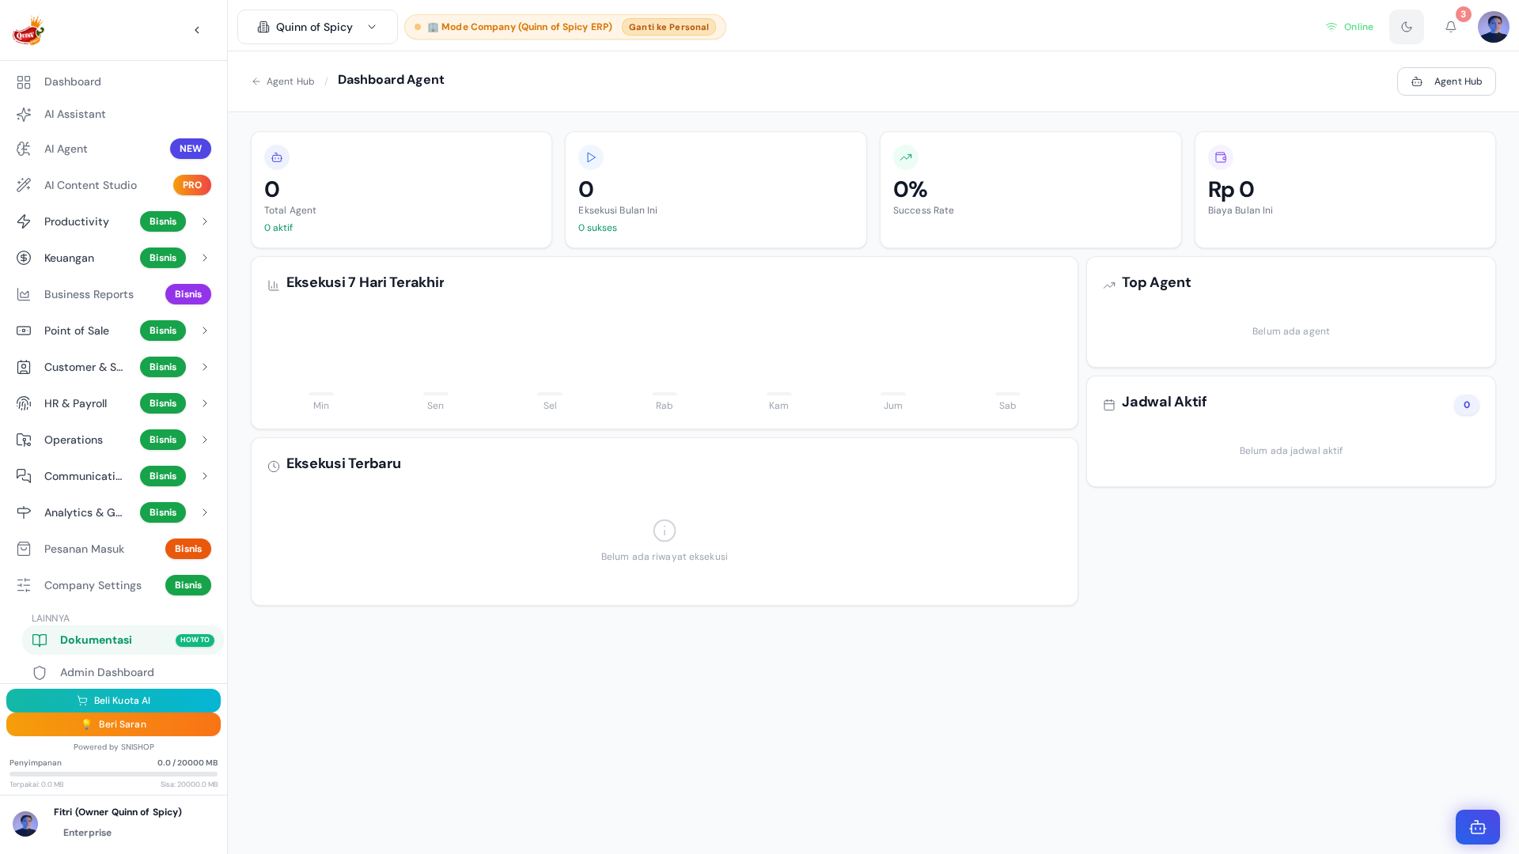Click the Penyimpanan storage progress bar
Viewport: 1519px width, 854px height.
[x=113, y=774]
